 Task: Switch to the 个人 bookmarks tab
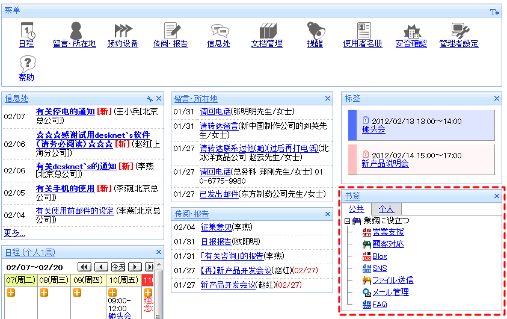coord(386,209)
